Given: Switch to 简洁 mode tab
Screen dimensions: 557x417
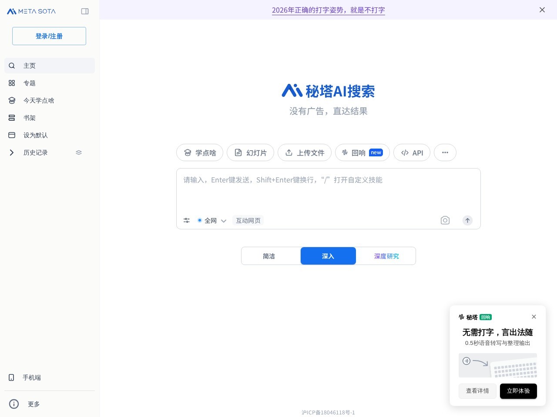Looking at the screenshot, I should (269, 256).
